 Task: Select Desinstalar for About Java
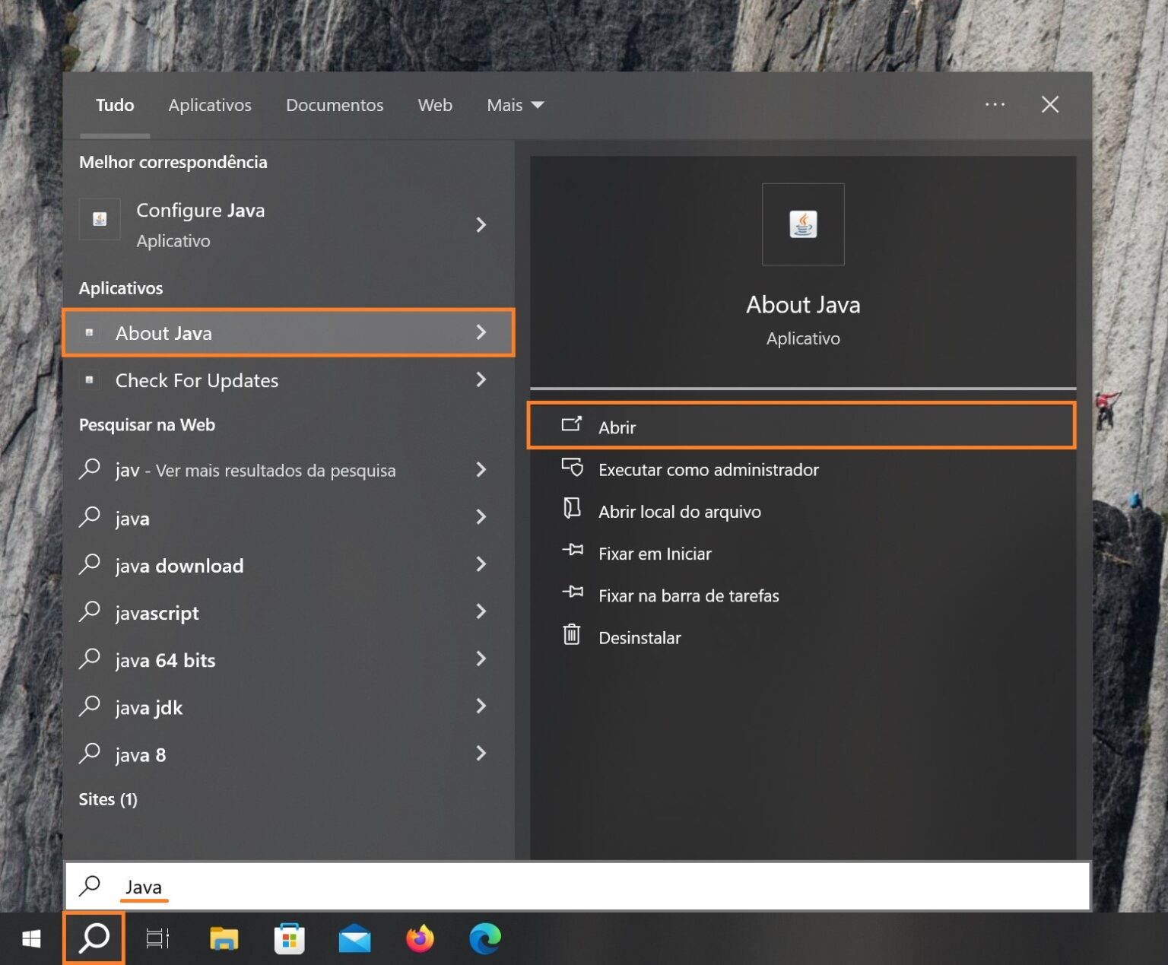639,638
